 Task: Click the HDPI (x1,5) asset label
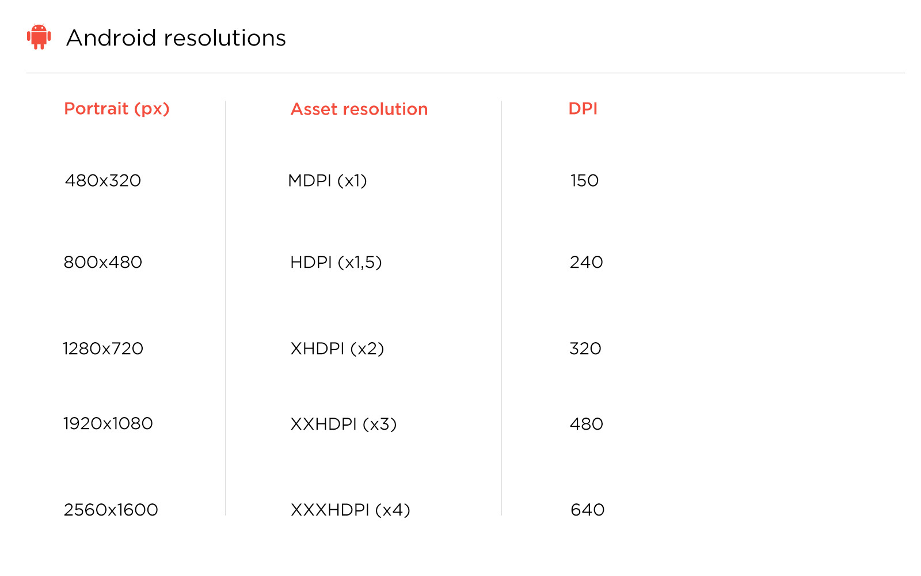pyautogui.click(x=336, y=263)
